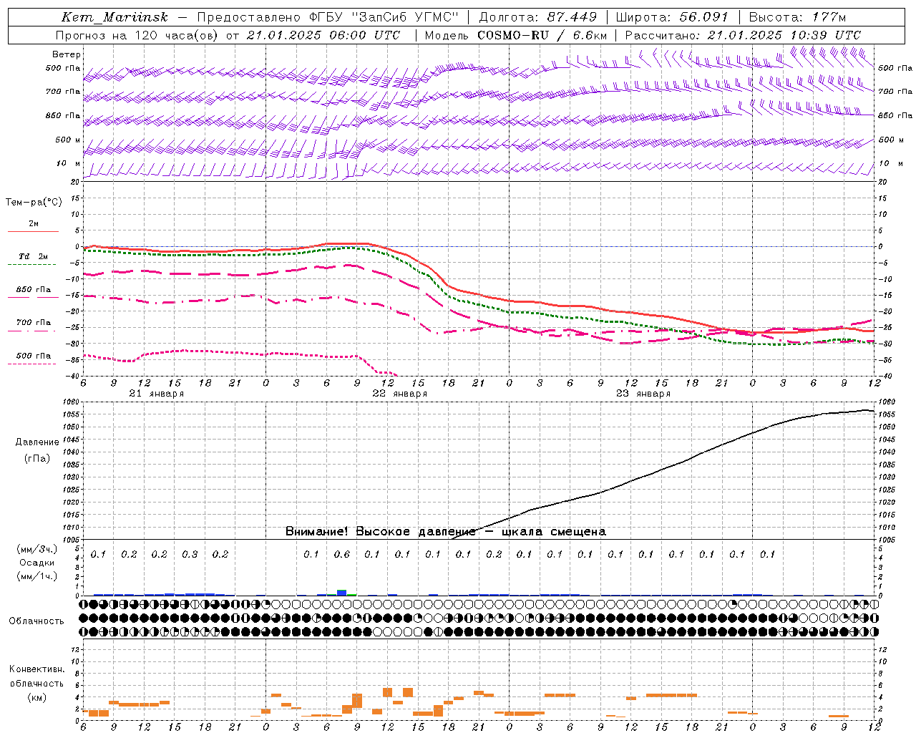The image size is (916, 733).
Task: Click '850 гПа' entry in temperature legend
Action: tap(34, 290)
